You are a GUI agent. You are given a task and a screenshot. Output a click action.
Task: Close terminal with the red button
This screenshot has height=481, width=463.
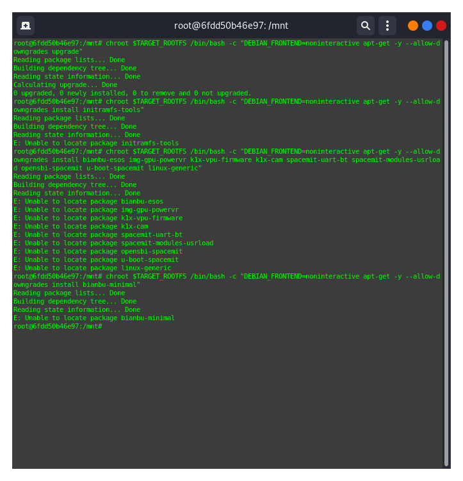[x=441, y=26]
